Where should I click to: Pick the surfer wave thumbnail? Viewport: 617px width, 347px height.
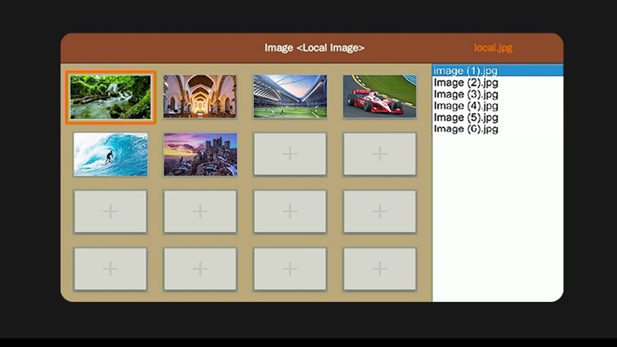coord(110,155)
